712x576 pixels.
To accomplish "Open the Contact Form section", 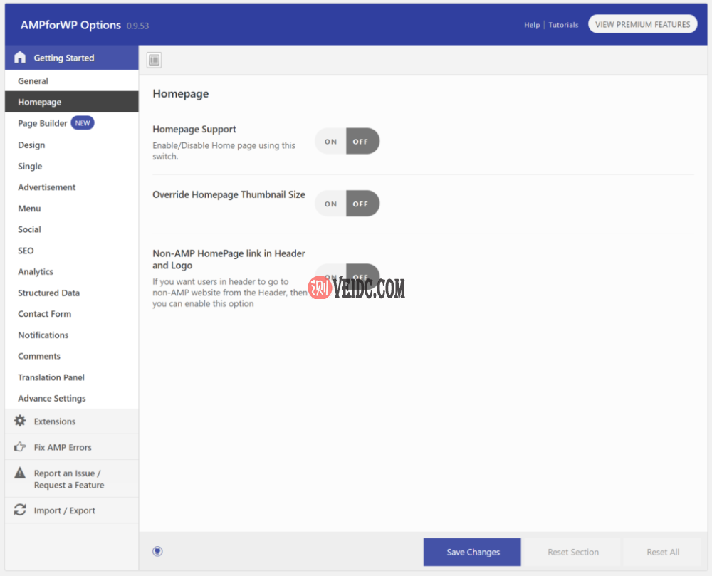I will pyautogui.click(x=72, y=314).
